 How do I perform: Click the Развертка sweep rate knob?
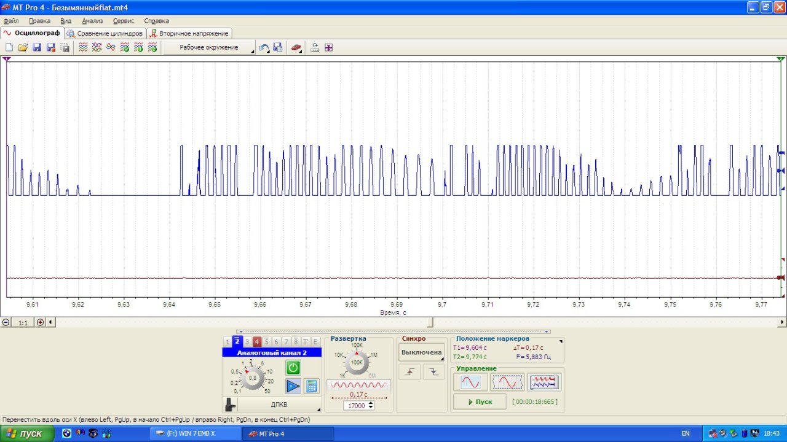[x=357, y=363]
